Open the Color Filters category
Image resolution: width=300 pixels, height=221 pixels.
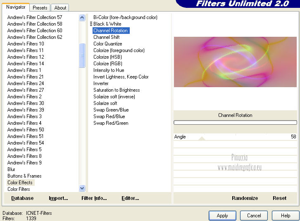pyautogui.click(x=19, y=189)
